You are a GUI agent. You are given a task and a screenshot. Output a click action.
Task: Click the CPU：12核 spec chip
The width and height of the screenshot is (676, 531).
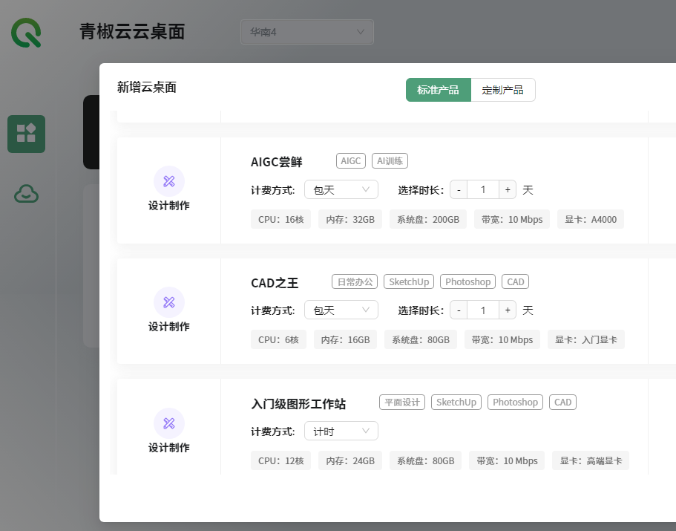(x=280, y=460)
